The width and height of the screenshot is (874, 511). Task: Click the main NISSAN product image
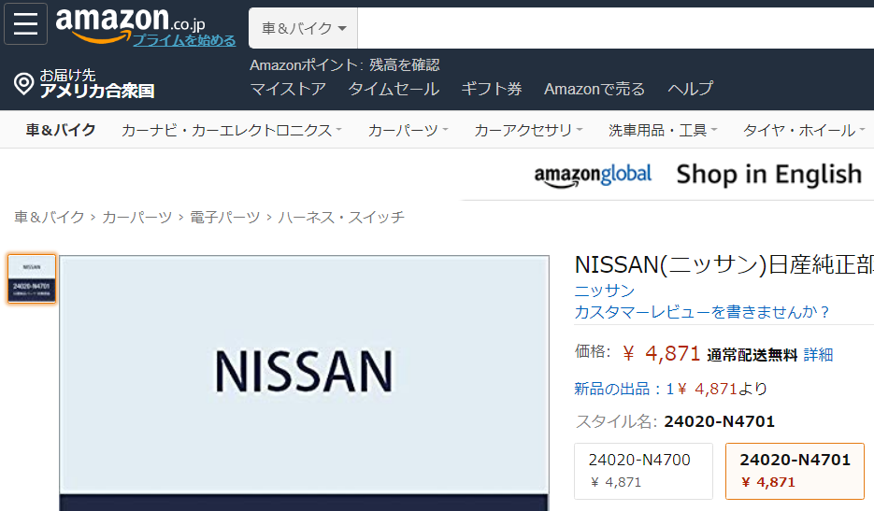(x=304, y=383)
